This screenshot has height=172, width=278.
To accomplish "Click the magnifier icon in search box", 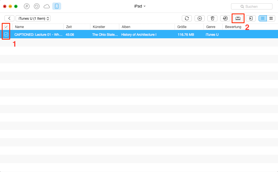I will pos(242,7).
